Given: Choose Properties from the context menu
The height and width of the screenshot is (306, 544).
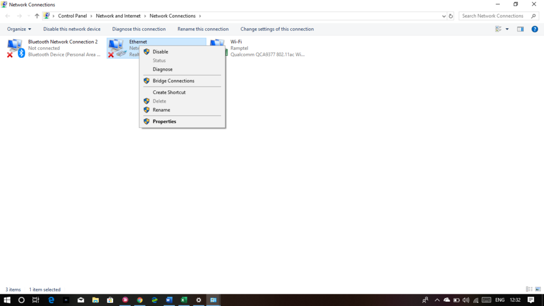Looking at the screenshot, I should 164,122.
